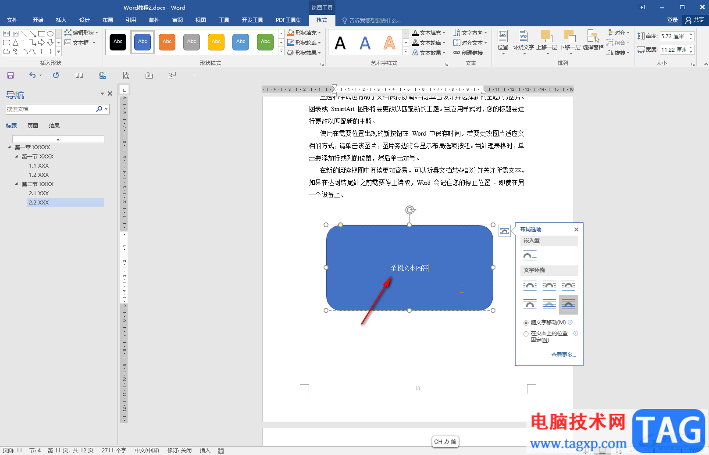Viewport: 709px width, 455px height.
Task: Click the 共享 share button
Action: pyautogui.click(x=695, y=20)
